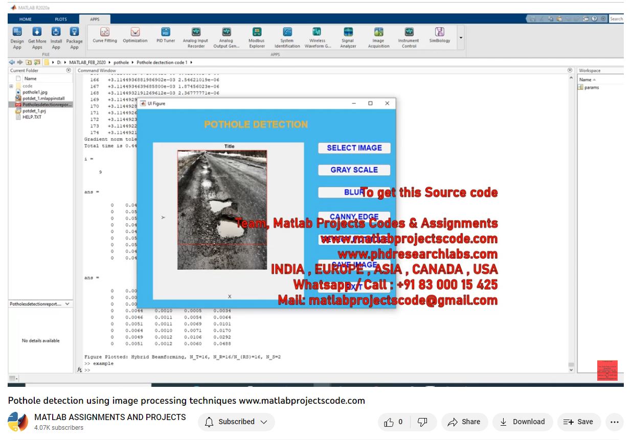Open the PID Tuner app
The image size is (632, 440).
click(166, 36)
